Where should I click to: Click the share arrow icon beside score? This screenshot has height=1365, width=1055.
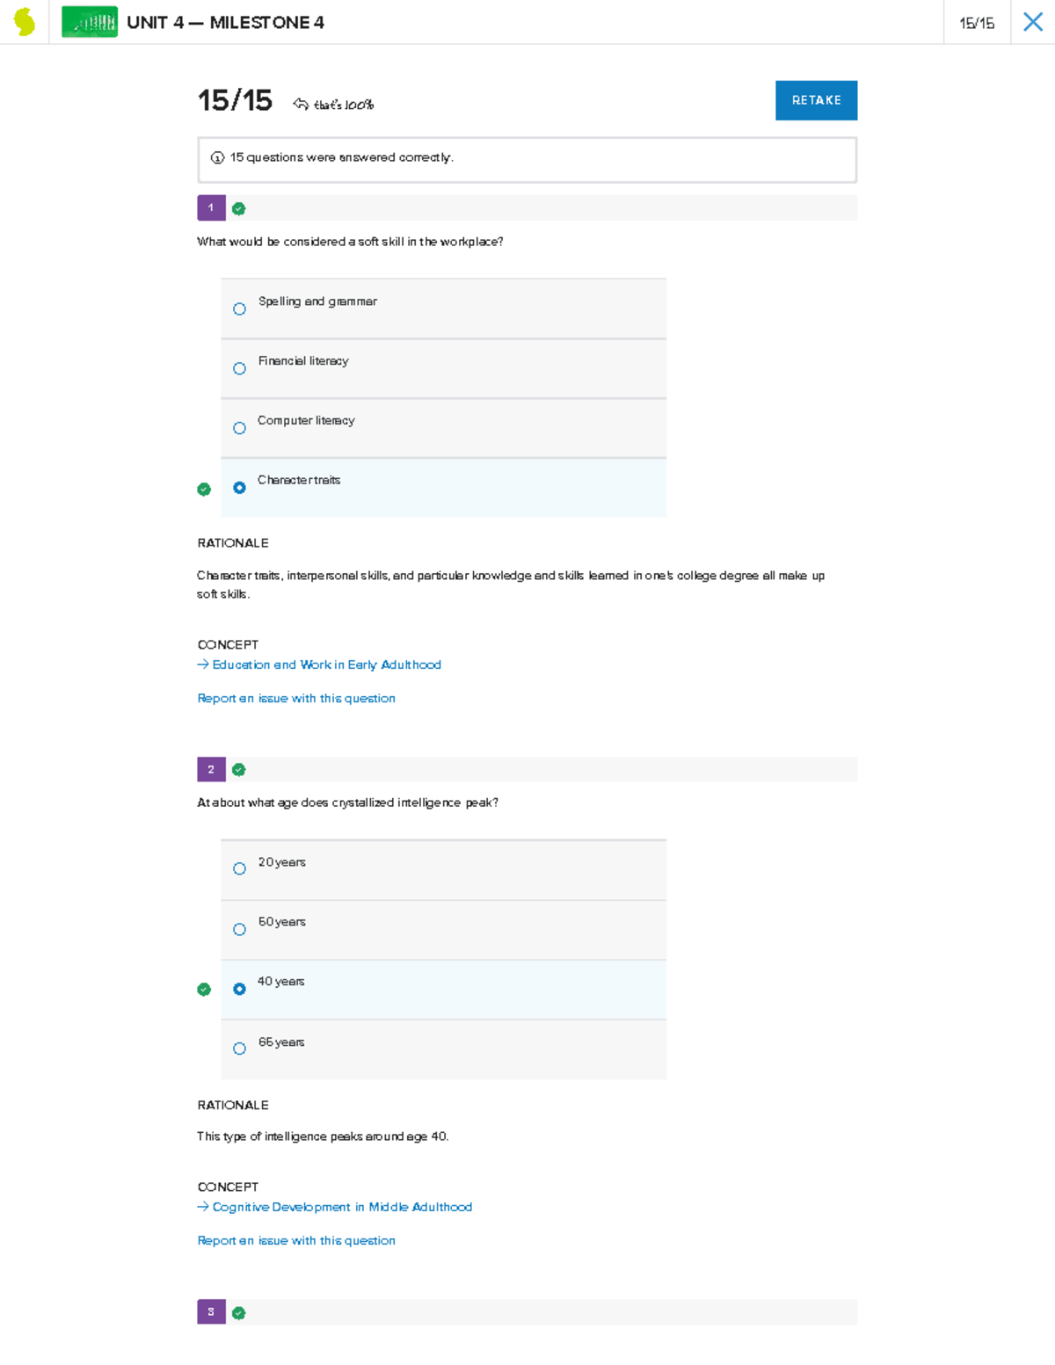pyautogui.click(x=301, y=105)
